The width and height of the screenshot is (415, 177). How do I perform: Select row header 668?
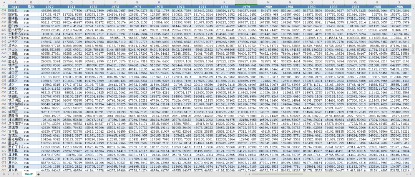pos(4,142)
